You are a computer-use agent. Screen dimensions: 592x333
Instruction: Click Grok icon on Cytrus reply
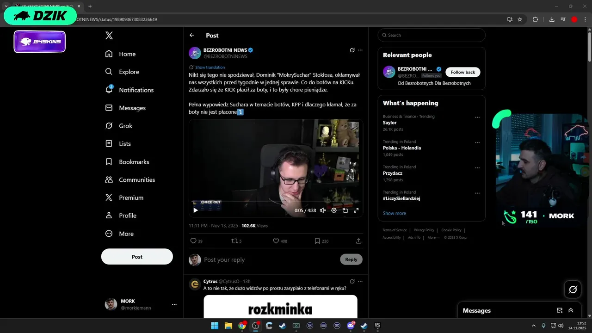pyautogui.click(x=352, y=281)
